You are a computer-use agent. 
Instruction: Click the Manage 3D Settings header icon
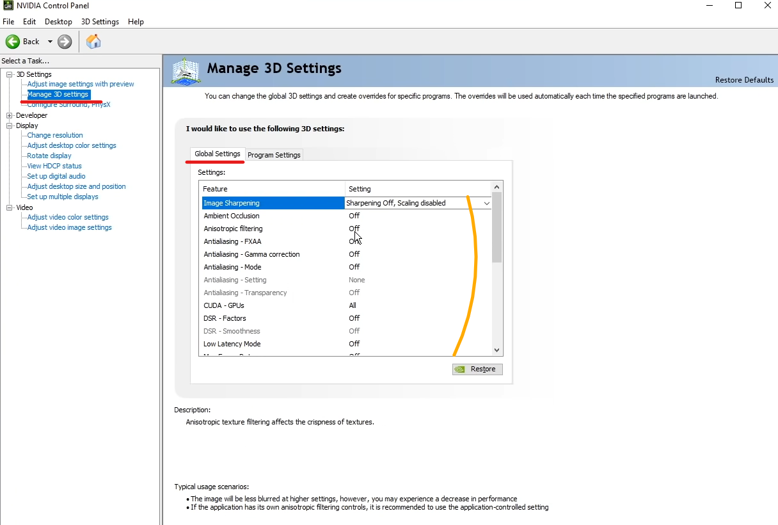coord(186,71)
